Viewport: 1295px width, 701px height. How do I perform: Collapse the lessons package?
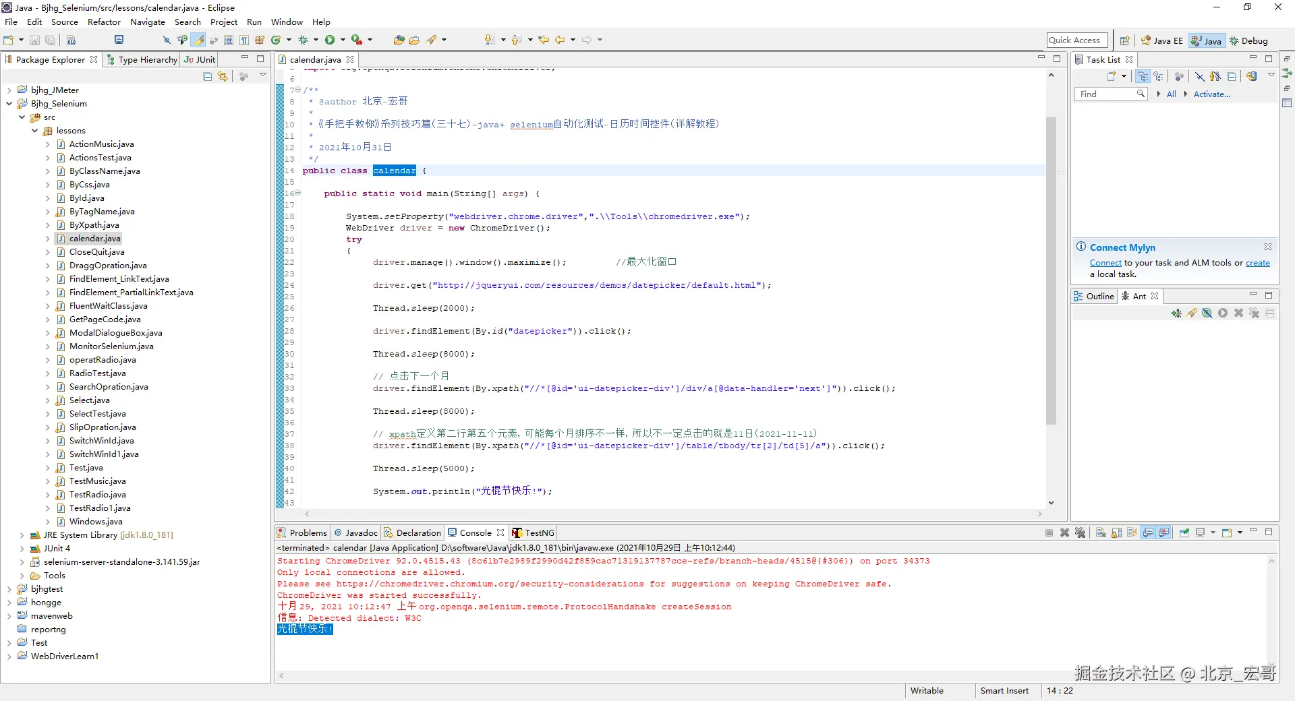[x=35, y=131]
